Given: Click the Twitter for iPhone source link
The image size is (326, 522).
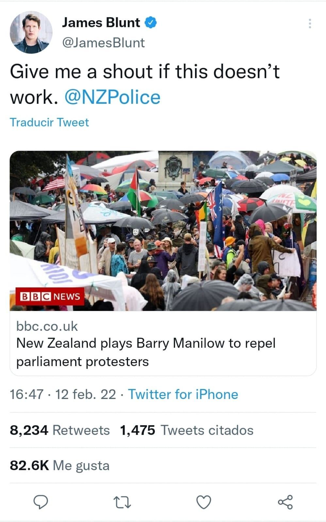Looking at the screenshot, I should 183,394.
